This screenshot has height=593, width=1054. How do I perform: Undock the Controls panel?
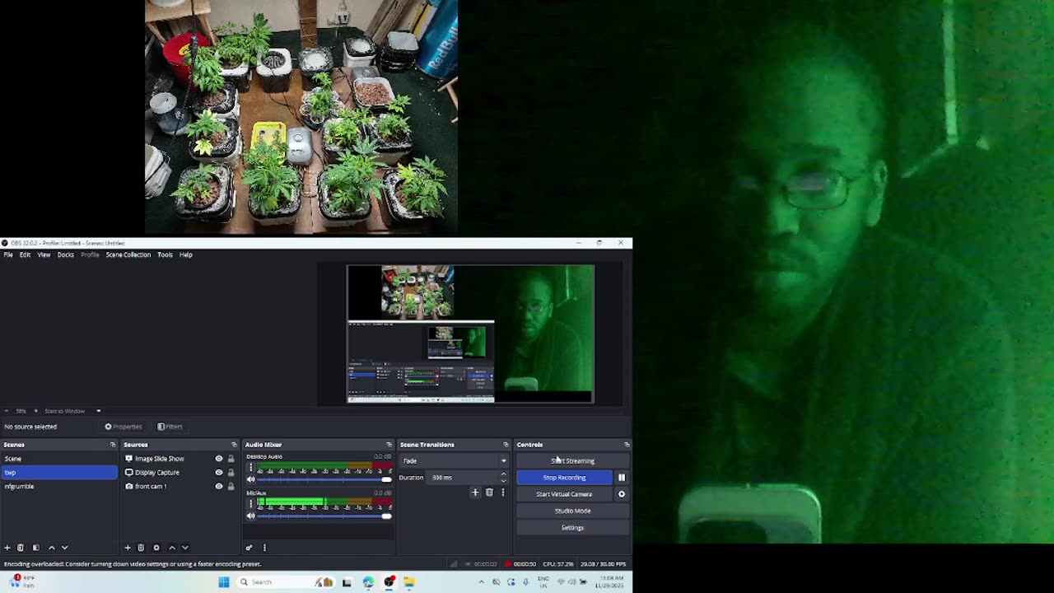(x=627, y=445)
